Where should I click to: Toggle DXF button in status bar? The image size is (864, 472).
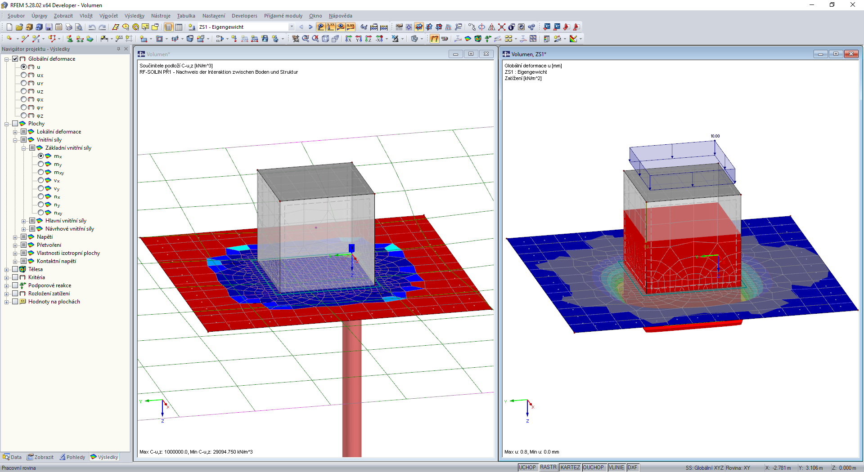tap(633, 468)
